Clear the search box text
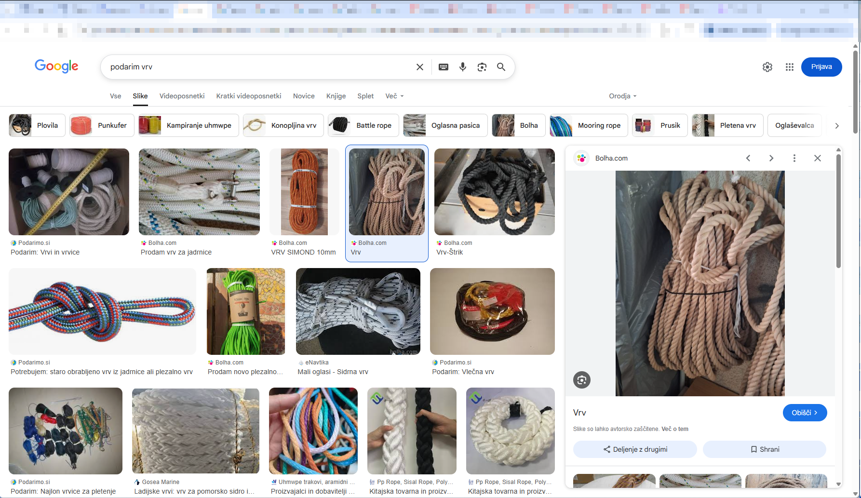 (x=420, y=67)
